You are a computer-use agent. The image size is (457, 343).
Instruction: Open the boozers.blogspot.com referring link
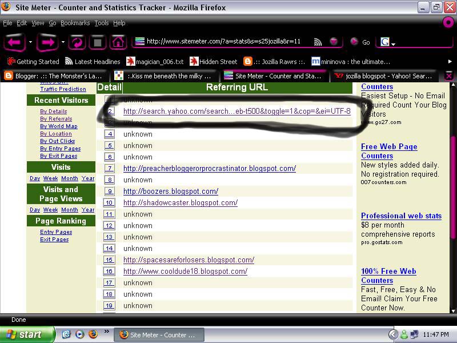pyautogui.click(x=171, y=192)
